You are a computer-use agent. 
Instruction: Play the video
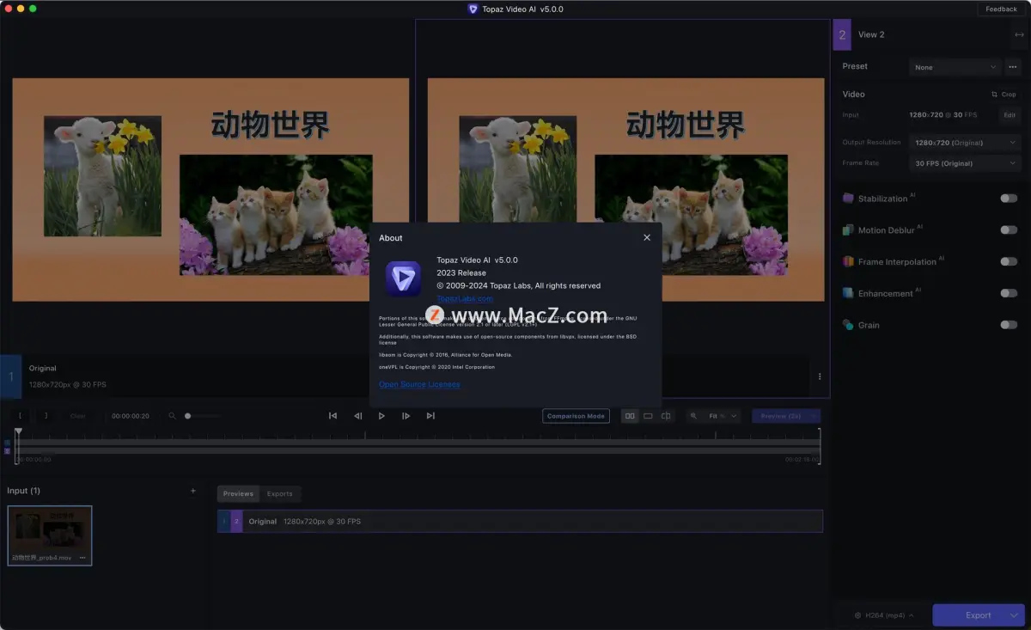[x=382, y=416]
